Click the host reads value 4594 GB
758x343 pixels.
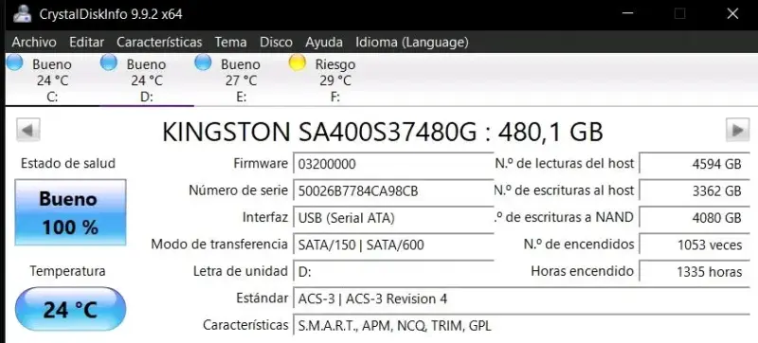(x=695, y=164)
